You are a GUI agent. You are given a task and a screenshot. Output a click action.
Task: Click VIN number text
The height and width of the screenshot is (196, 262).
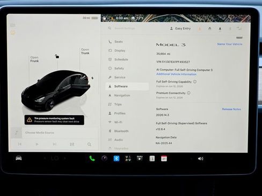173,62
